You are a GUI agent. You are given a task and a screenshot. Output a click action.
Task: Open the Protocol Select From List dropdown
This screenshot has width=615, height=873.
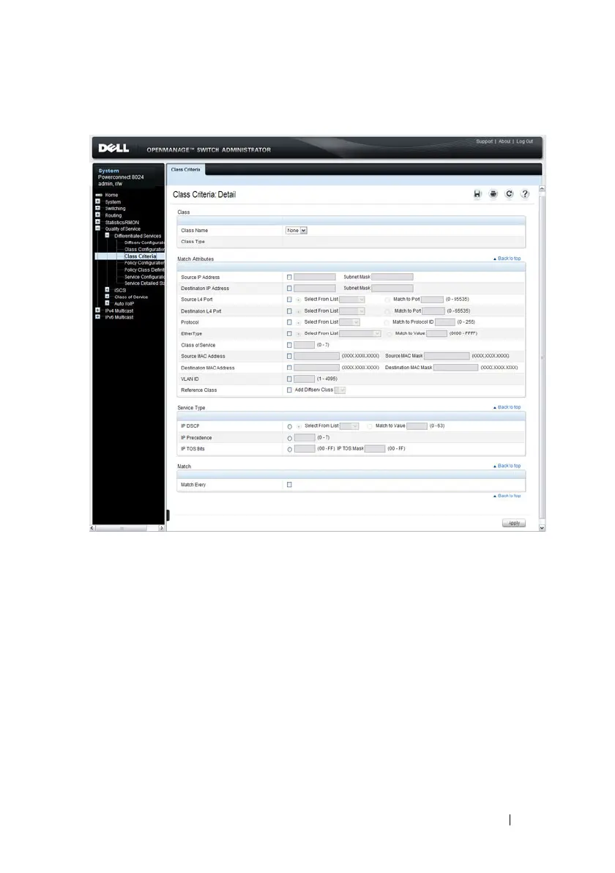tap(349, 322)
